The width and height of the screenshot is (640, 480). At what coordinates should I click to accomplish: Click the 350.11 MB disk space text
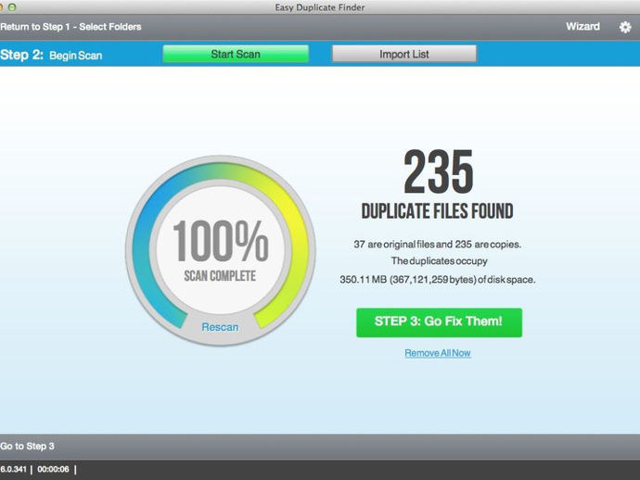437,280
